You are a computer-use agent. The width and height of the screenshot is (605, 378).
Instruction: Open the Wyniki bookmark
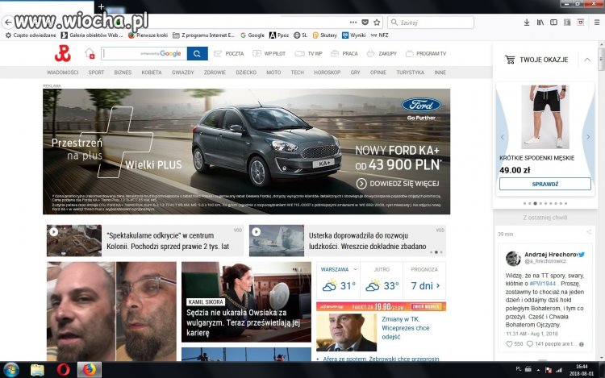[x=354, y=35]
